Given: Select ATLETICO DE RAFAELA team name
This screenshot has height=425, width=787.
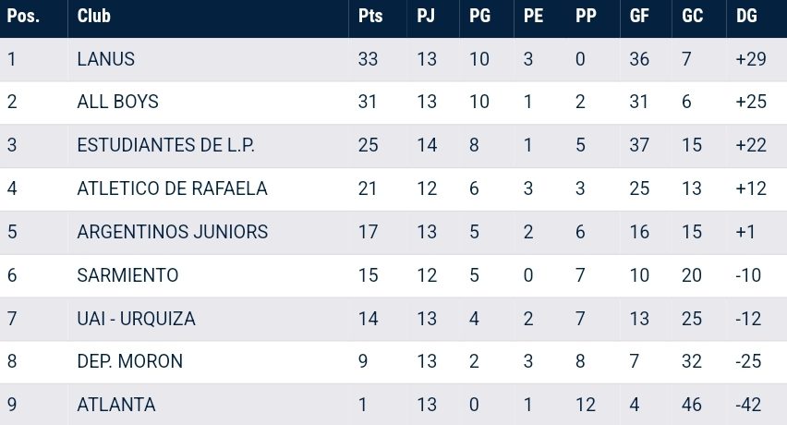Looking at the screenshot, I should [172, 188].
